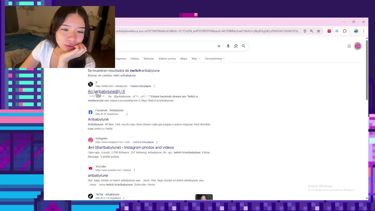Screen dimensions: 375x211
Task: Switch to the Noticias tab
Action: pyautogui.click(x=149, y=59)
